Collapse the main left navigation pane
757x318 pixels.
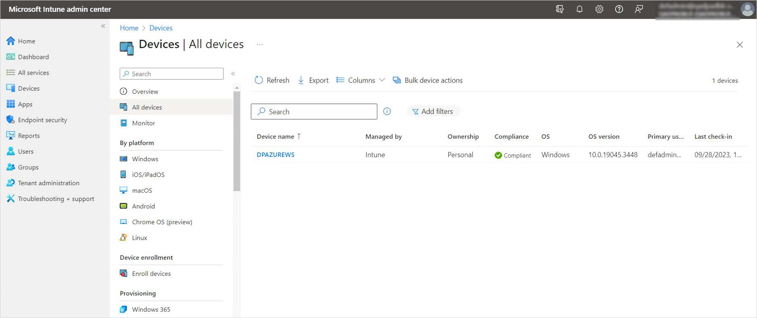pos(103,26)
